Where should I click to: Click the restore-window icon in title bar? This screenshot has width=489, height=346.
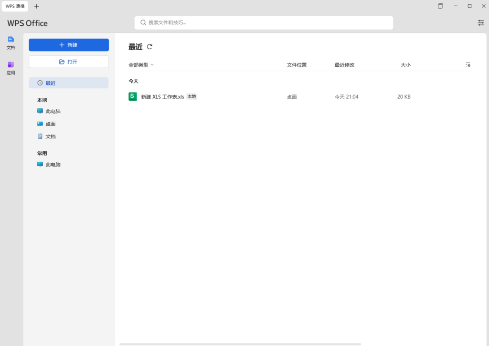(x=440, y=6)
